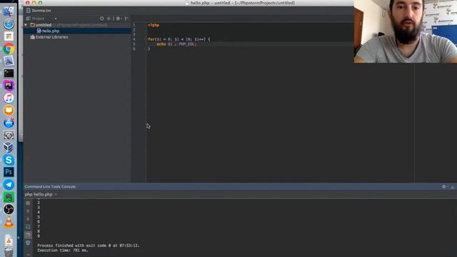Click the up arrow in console toolbar
Screen dimensions: 457x257
coord(28,211)
